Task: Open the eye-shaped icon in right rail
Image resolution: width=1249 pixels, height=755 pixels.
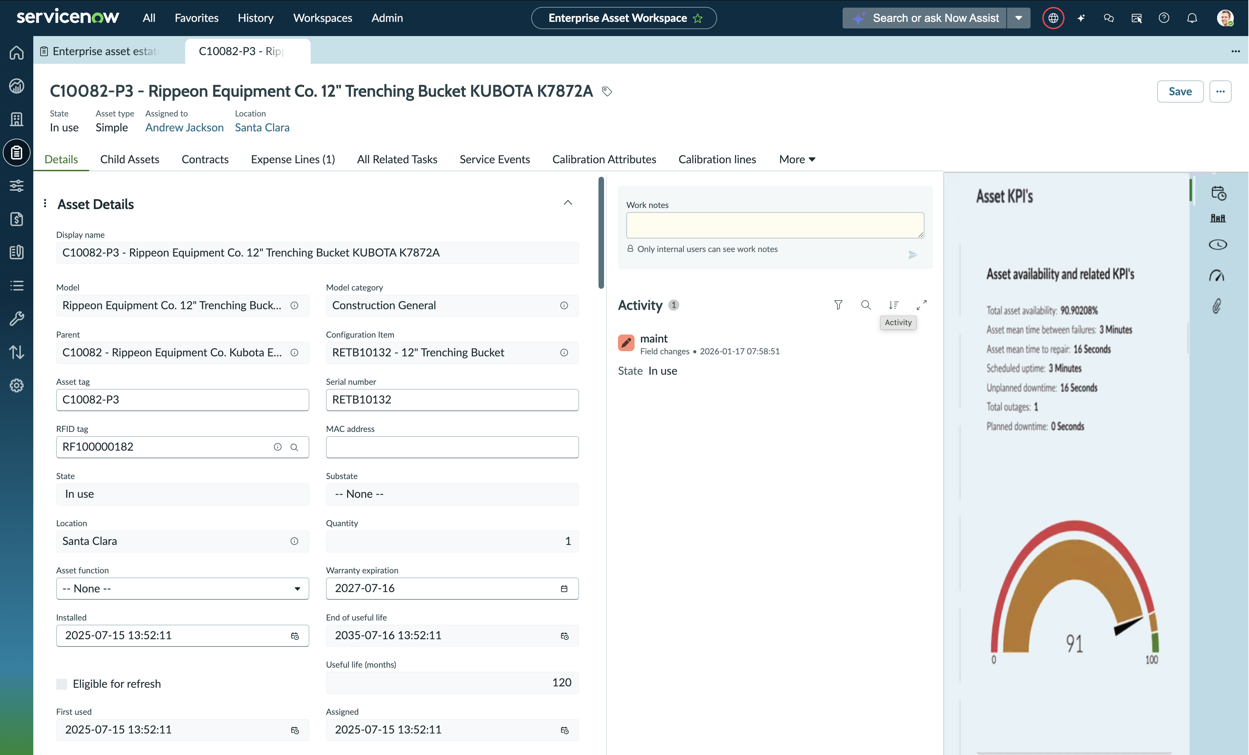Action: 1217,245
